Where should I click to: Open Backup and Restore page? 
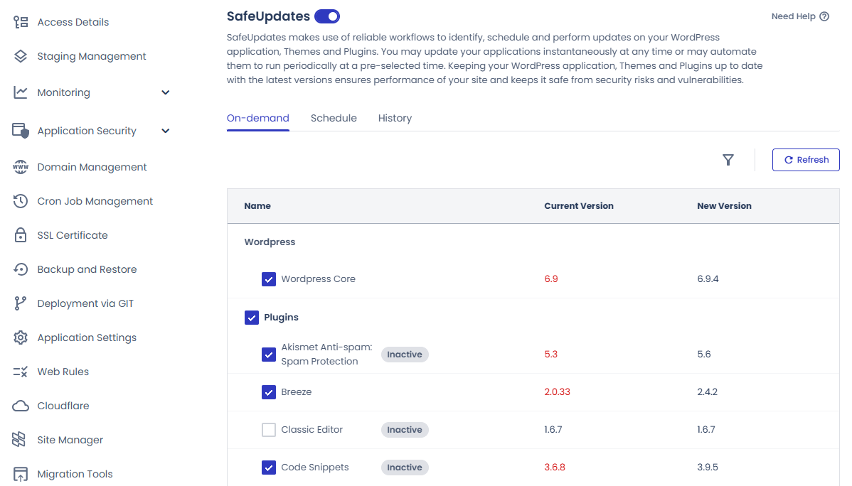[87, 269]
